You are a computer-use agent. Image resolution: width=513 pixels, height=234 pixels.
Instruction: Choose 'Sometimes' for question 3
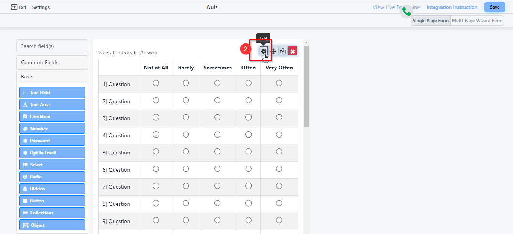[217, 117]
